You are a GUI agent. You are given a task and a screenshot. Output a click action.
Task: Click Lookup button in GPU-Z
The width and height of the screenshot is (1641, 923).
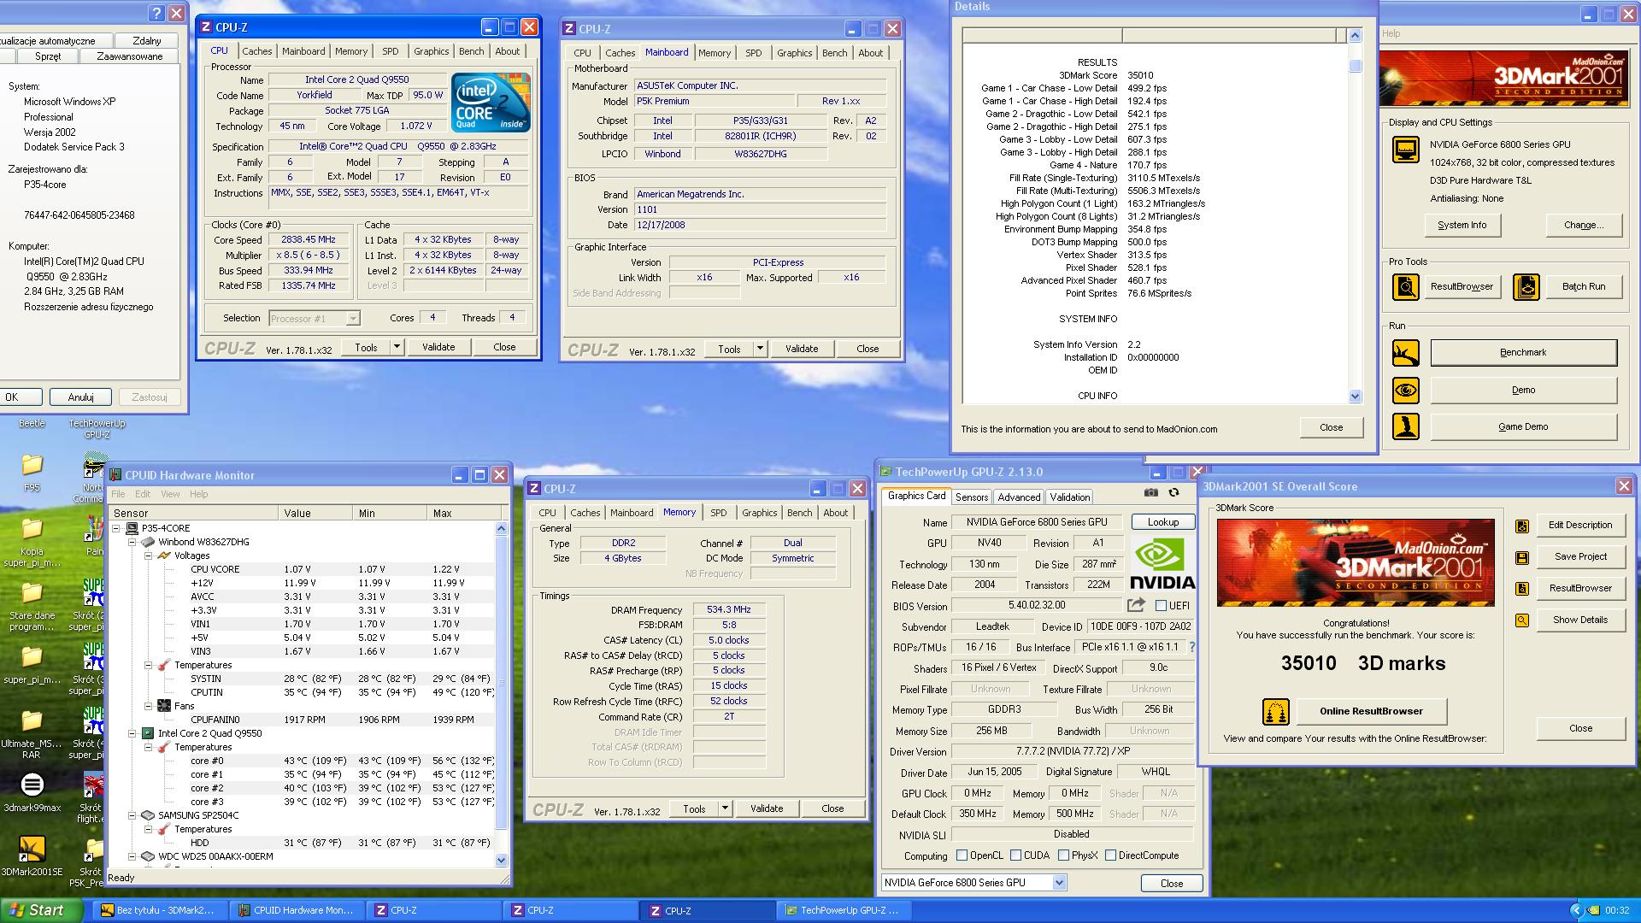coord(1162,522)
